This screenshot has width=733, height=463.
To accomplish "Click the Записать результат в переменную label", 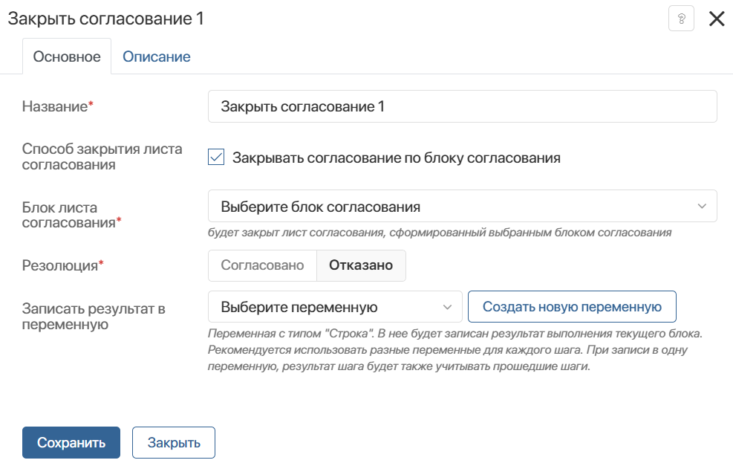I will 94,316.
